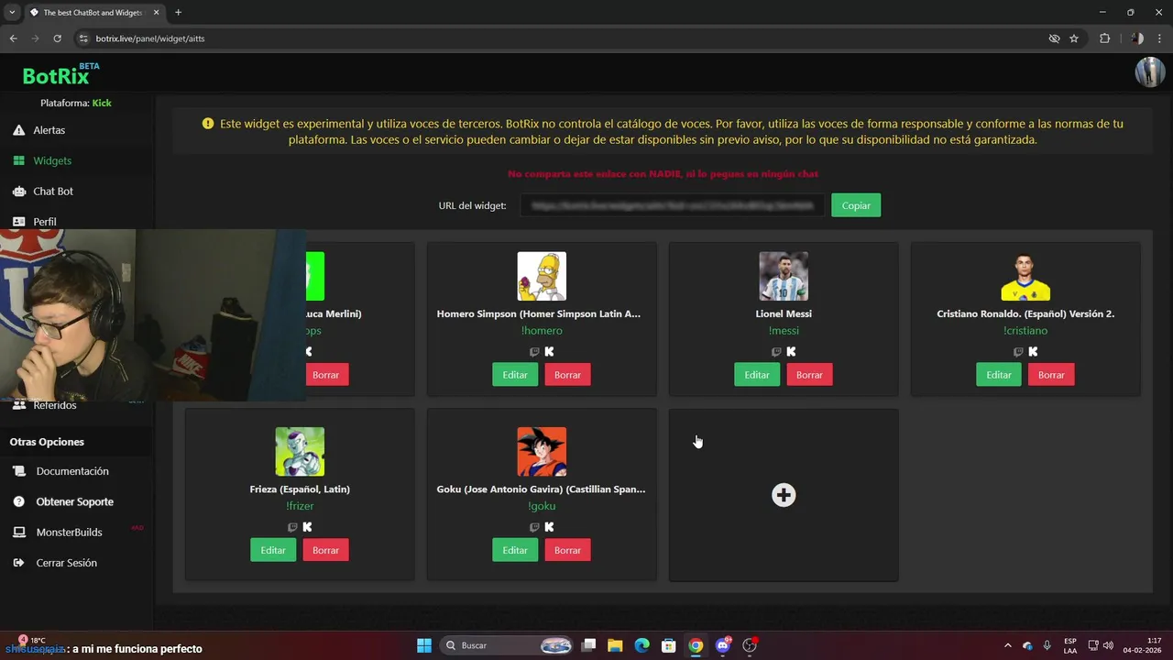
Task: Click the Twitch icon on Goku card
Action: tap(534, 527)
